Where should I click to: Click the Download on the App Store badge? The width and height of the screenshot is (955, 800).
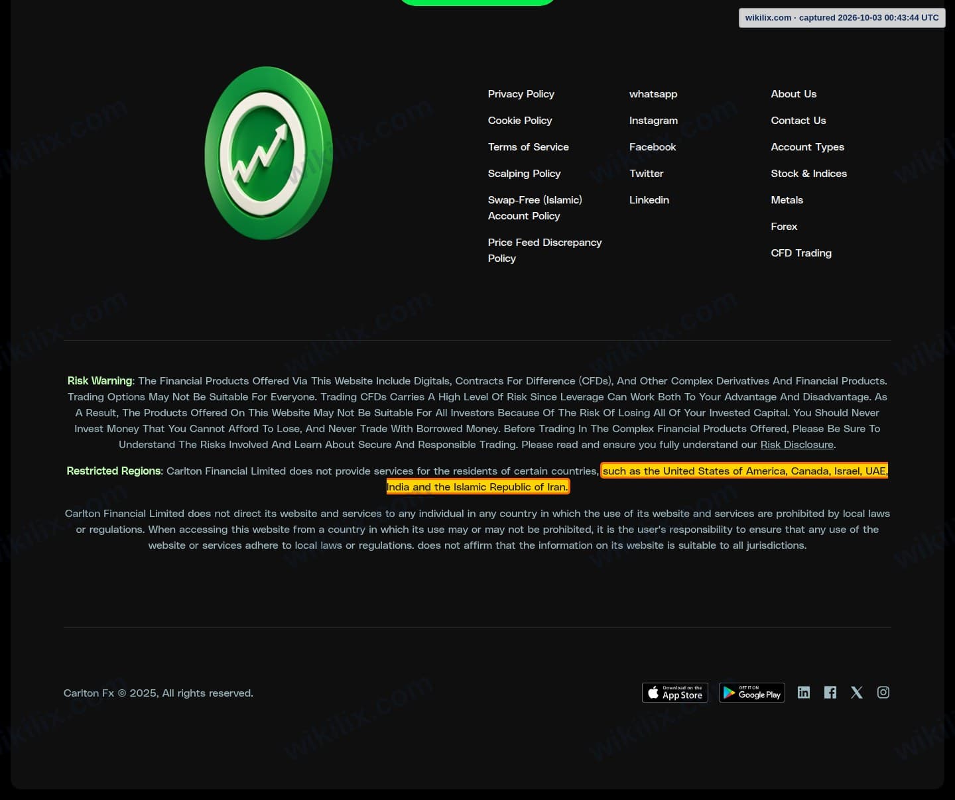pyautogui.click(x=675, y=693)
